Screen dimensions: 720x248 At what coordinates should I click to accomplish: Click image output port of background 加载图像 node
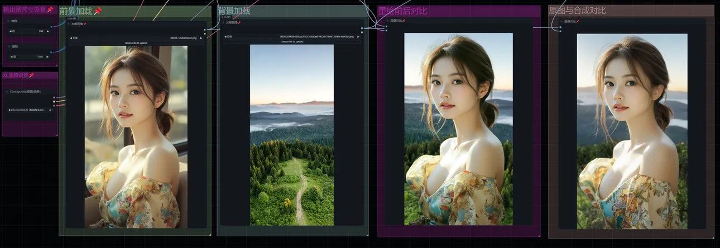pos(362,28)
